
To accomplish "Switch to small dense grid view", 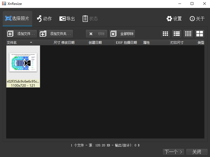I will [x=188, y=34].
